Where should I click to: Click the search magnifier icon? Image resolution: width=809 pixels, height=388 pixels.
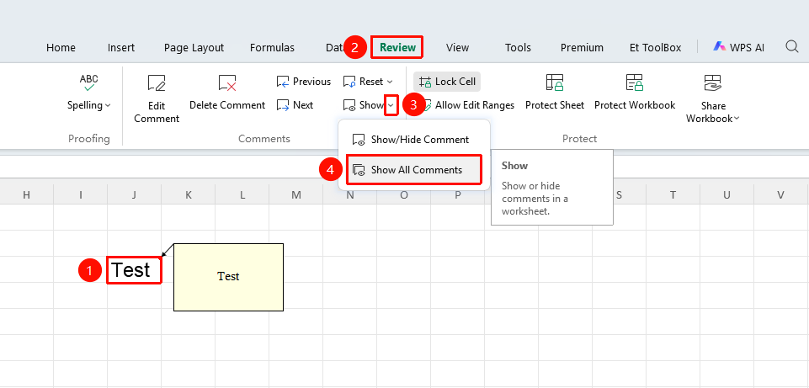point(792,47)
